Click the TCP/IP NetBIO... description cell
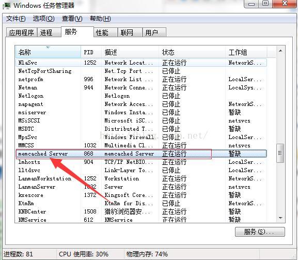The width and height of the screenshot is (298, 260). (x=129, y=162)
